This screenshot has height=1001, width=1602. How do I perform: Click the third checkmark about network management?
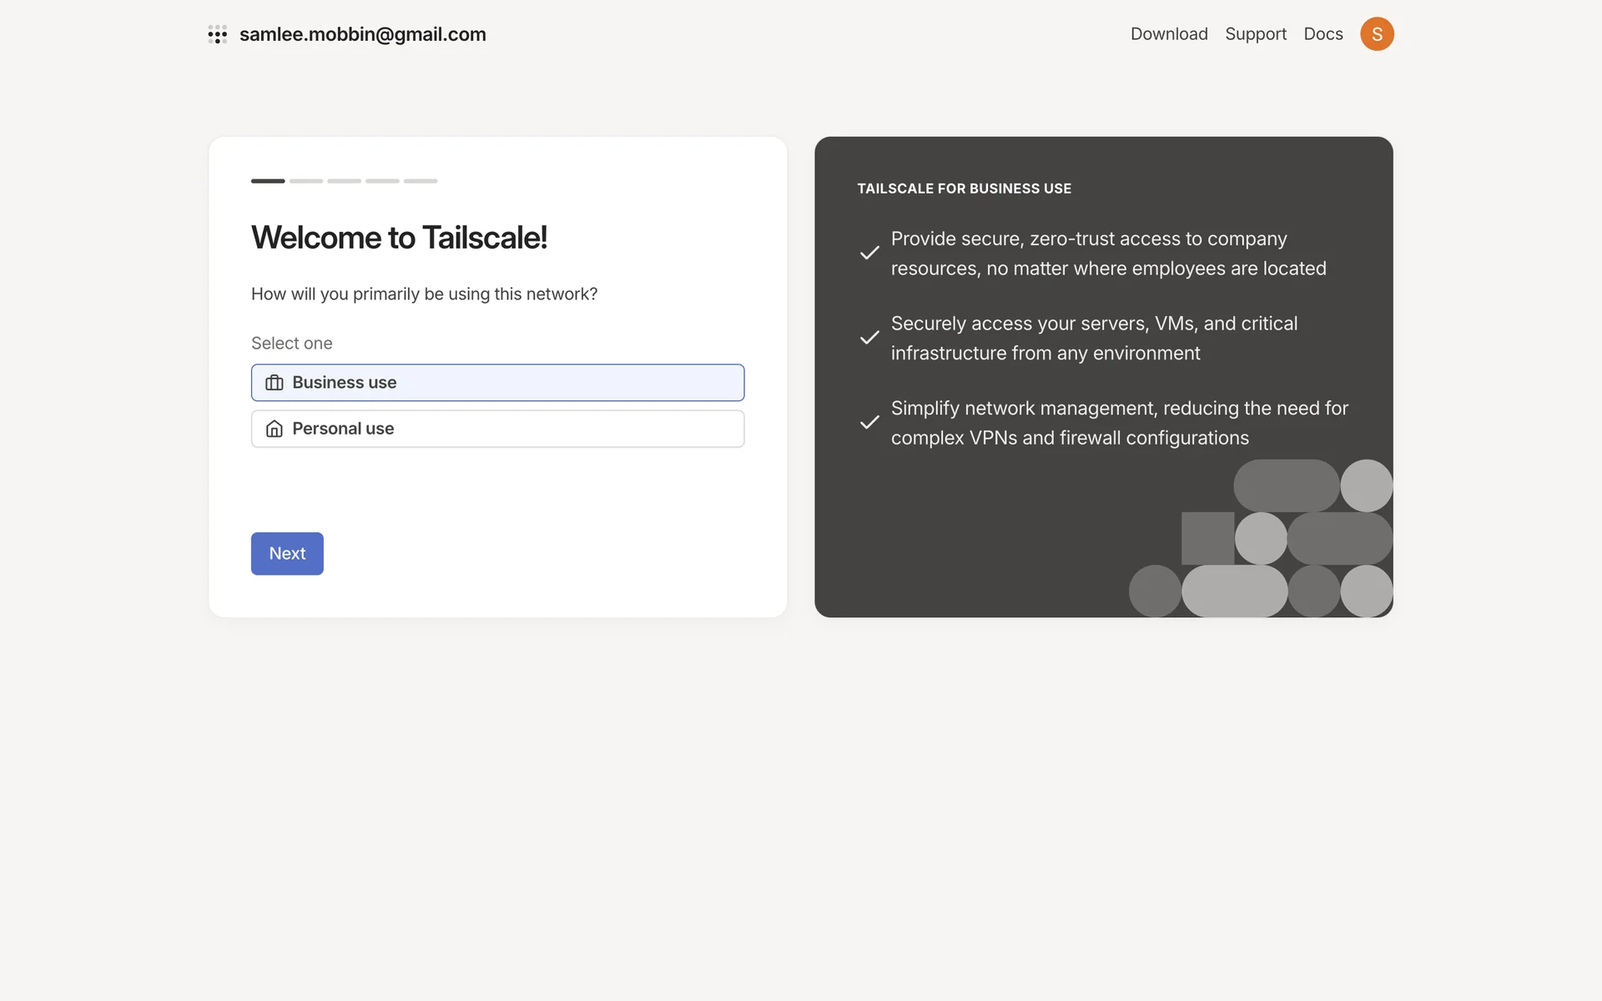(869, 422)
